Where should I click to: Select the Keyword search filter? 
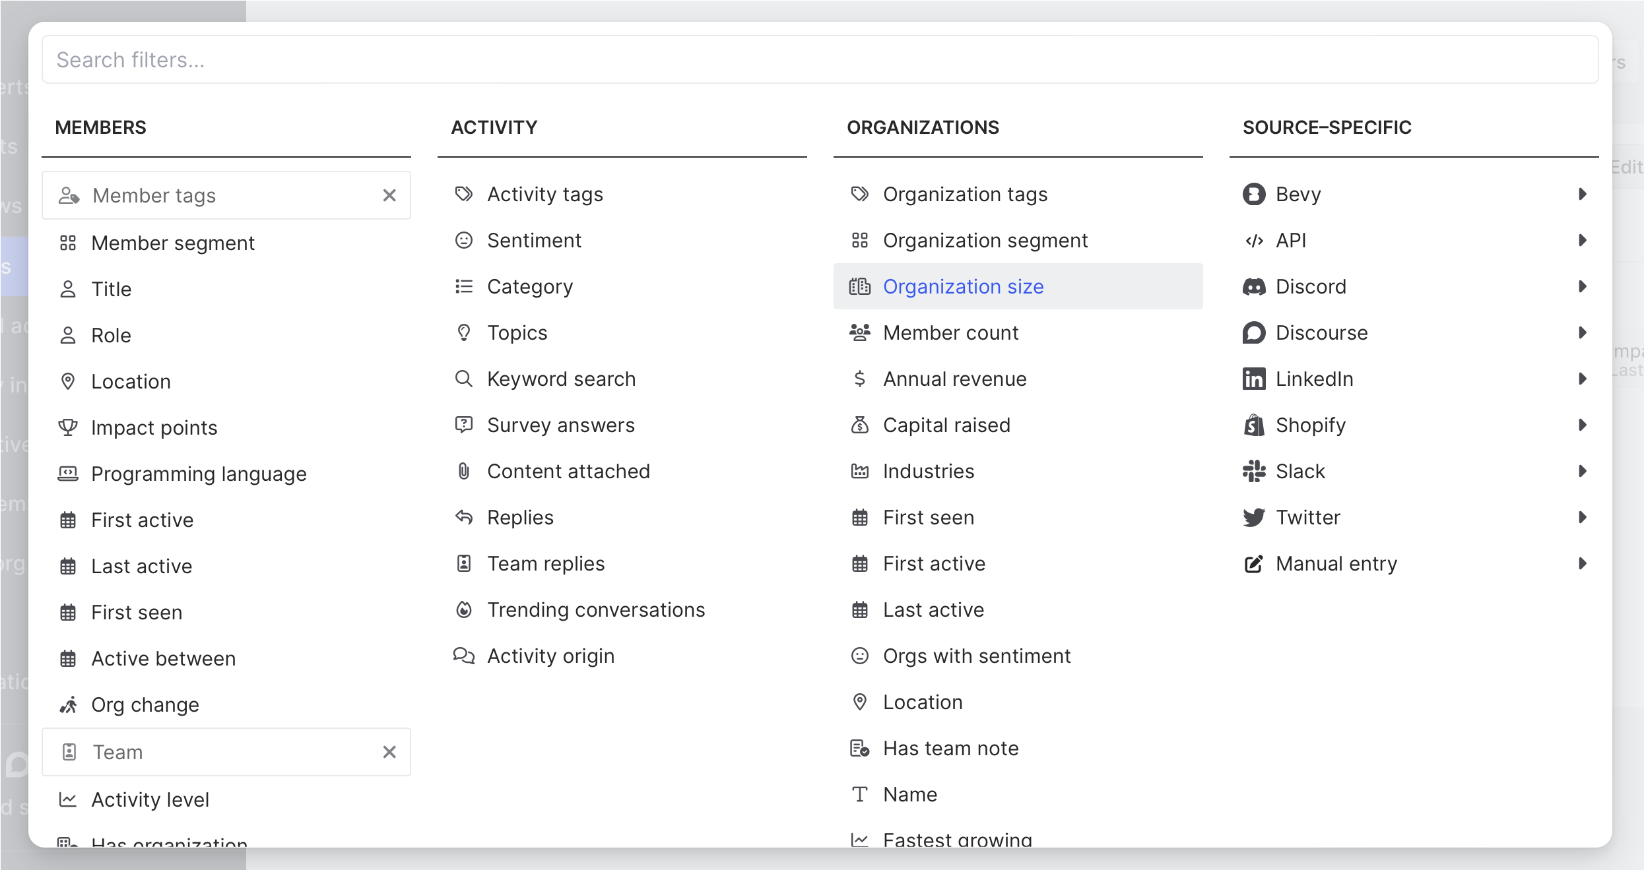point(561,379)
